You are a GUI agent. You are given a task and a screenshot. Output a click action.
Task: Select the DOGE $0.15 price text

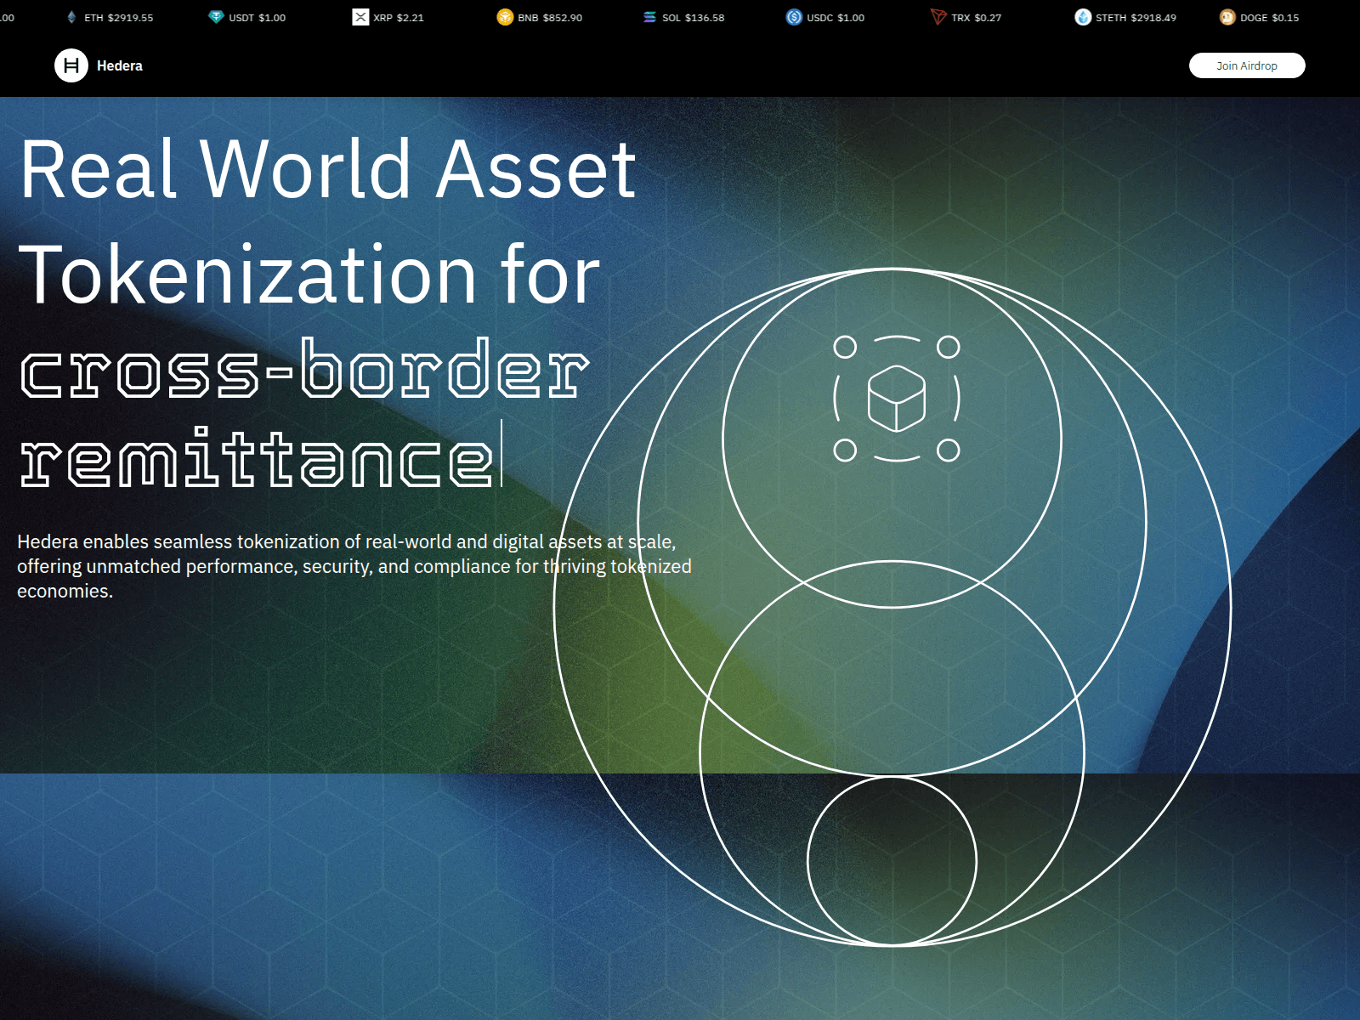[x=1270, y=18]
